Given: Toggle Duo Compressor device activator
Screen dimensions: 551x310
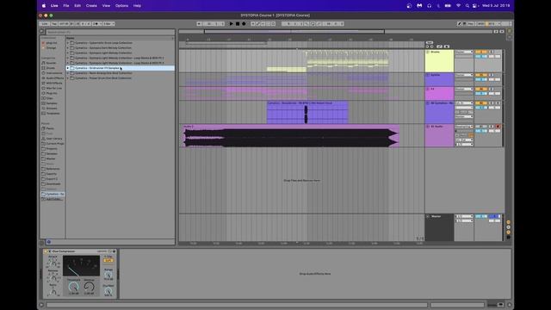Looking at the screenshot, I should point(46,251).
